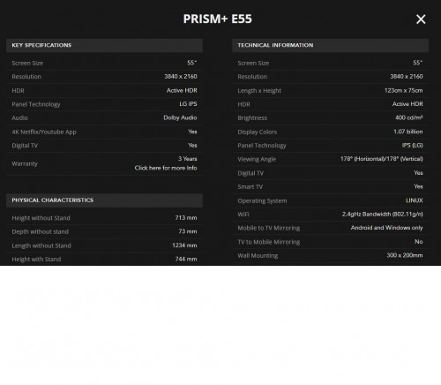Viewport: 441px width, 385px height.
Task: Select the 'No' TV to Mobile Mirroring value
Action: [x=419, y=242]
